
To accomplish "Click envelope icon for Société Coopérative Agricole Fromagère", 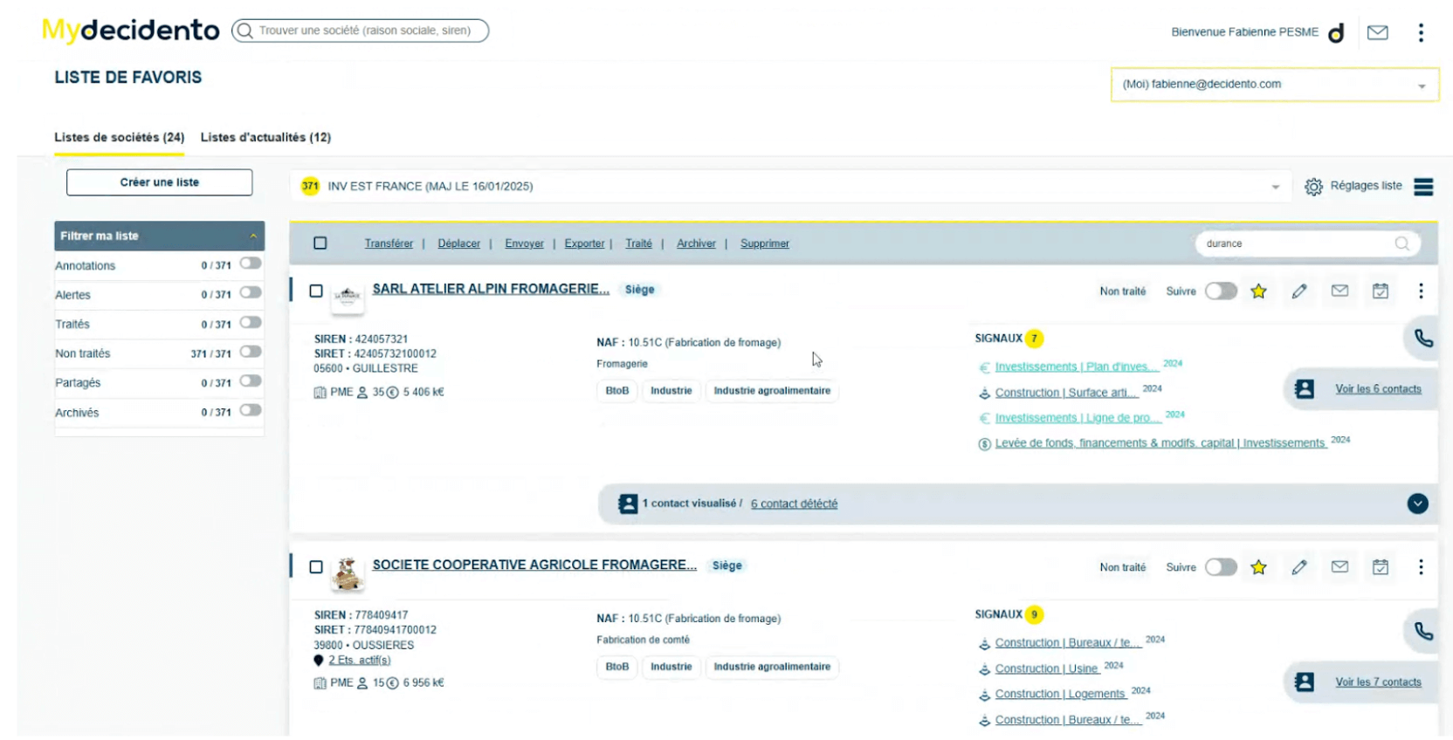I will (x=1339, y=567).
